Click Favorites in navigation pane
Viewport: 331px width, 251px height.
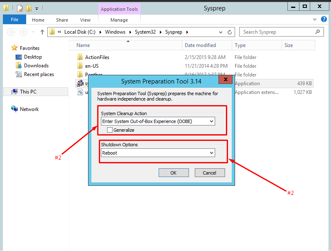[29, 48]
